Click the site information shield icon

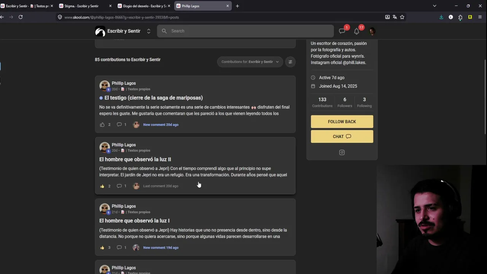[x=60, y=17]
